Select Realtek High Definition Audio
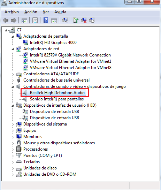 57,93
